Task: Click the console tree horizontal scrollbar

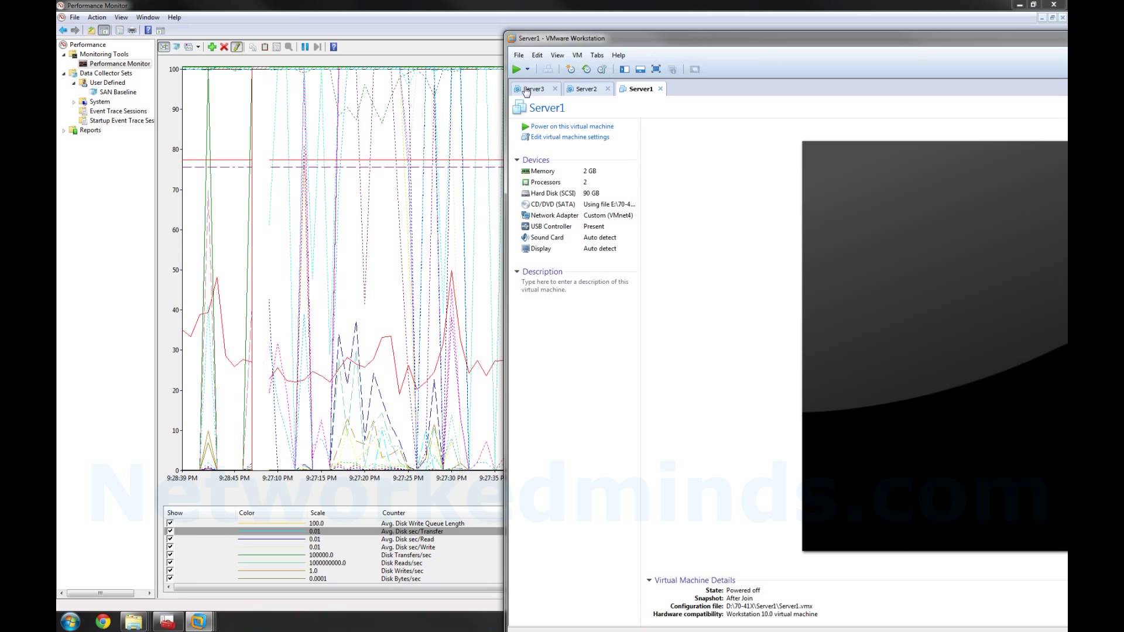Action: [100, 593]
